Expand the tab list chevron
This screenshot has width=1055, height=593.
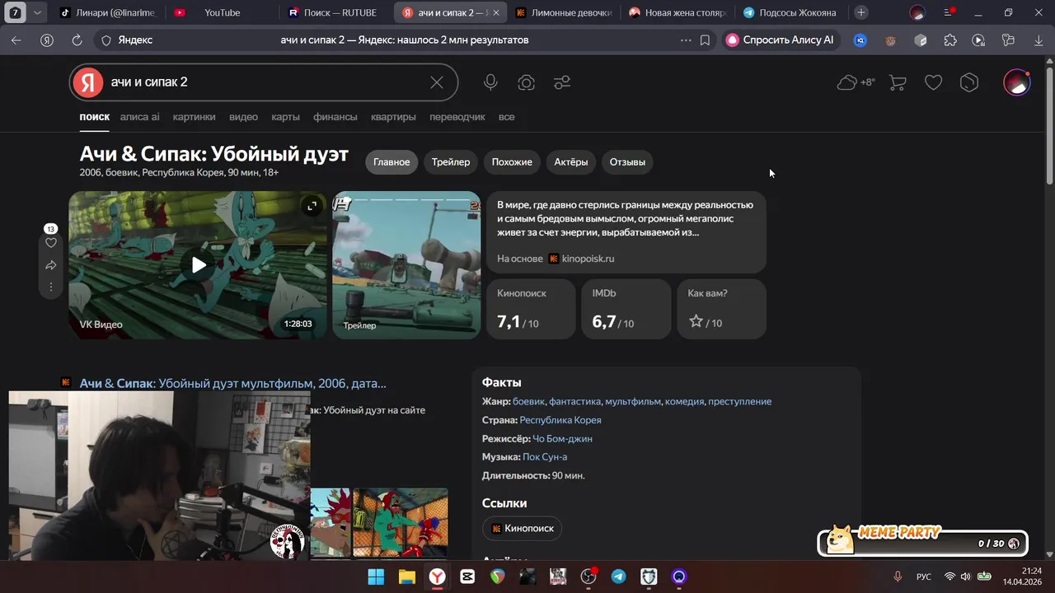[37, 12]
